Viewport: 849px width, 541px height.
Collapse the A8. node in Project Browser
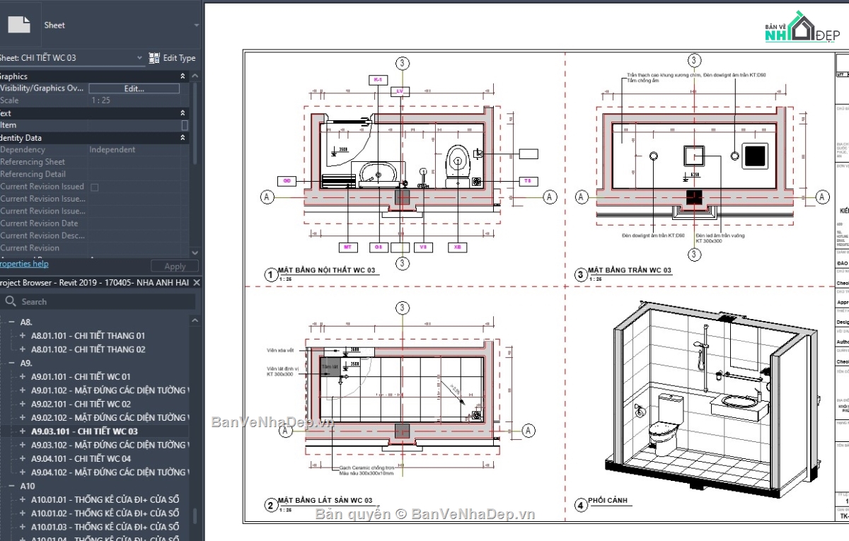click(12, 322)
